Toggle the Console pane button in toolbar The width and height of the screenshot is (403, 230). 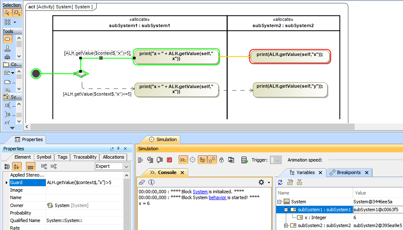click(183, 160)
